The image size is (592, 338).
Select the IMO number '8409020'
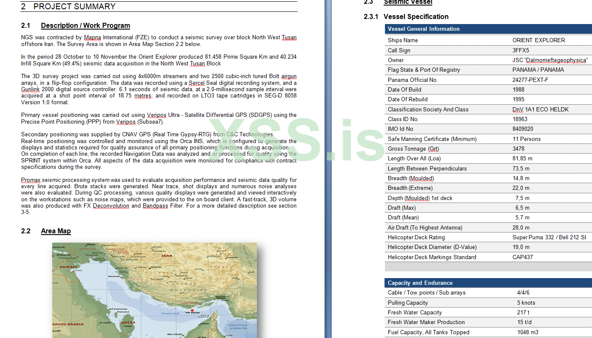(523, 129)
